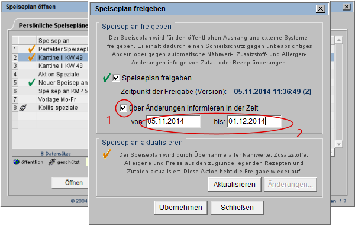Click the '8 Datensätze' record count label
355x226 pixels.
click(x=56, y=154)
